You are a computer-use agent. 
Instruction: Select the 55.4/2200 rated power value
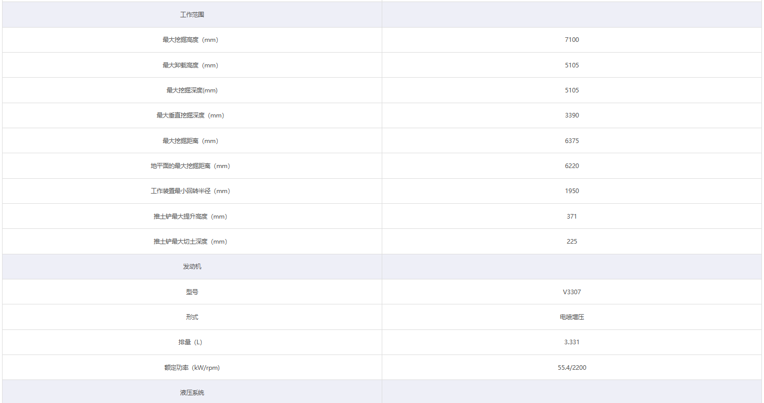(x=572, y=368)
